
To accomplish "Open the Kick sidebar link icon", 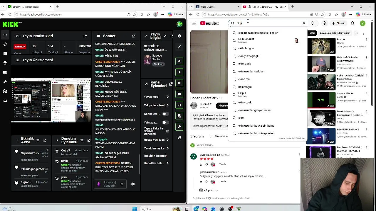I will (5, 44).
